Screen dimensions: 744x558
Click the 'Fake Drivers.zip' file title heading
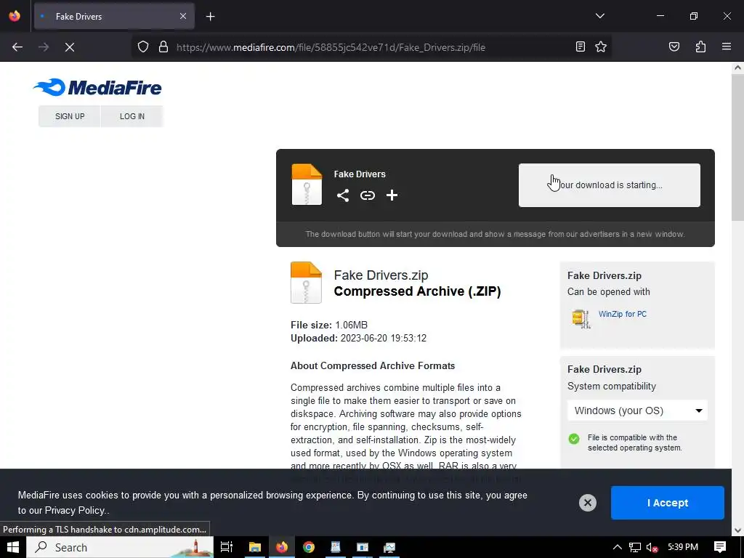381,275
